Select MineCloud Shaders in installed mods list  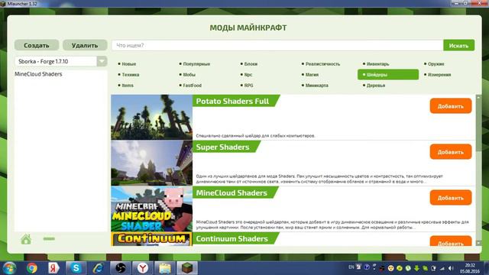(x=38, y=74)
